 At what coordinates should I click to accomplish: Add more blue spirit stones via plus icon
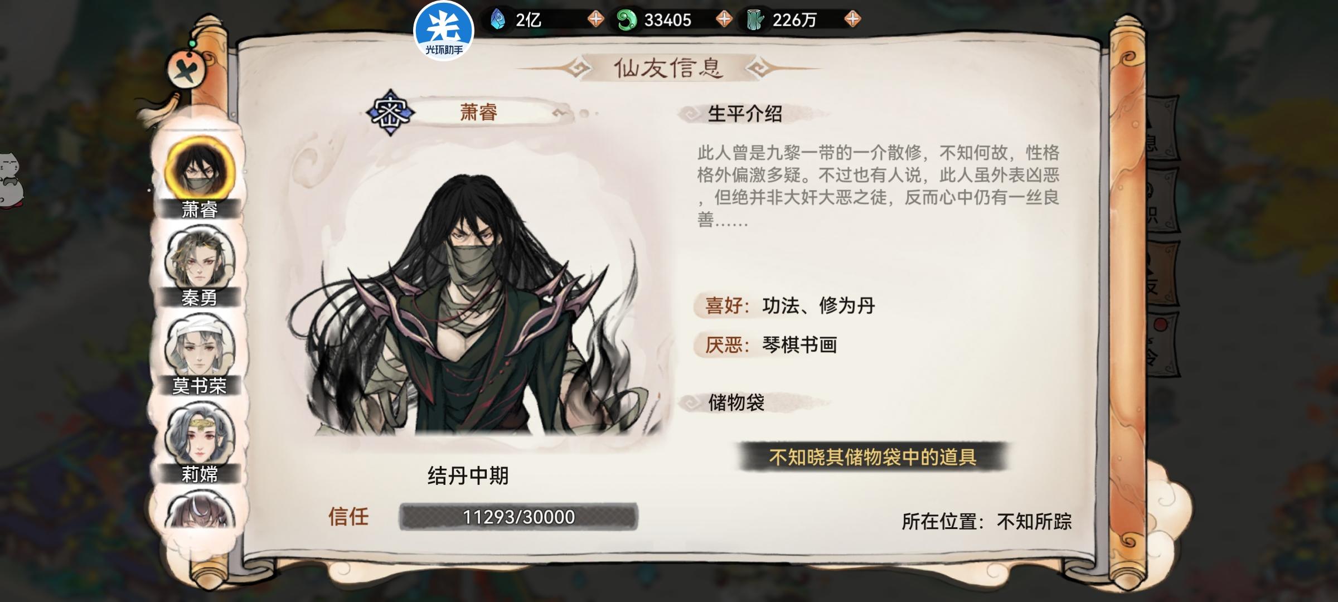tap(595, 20)
